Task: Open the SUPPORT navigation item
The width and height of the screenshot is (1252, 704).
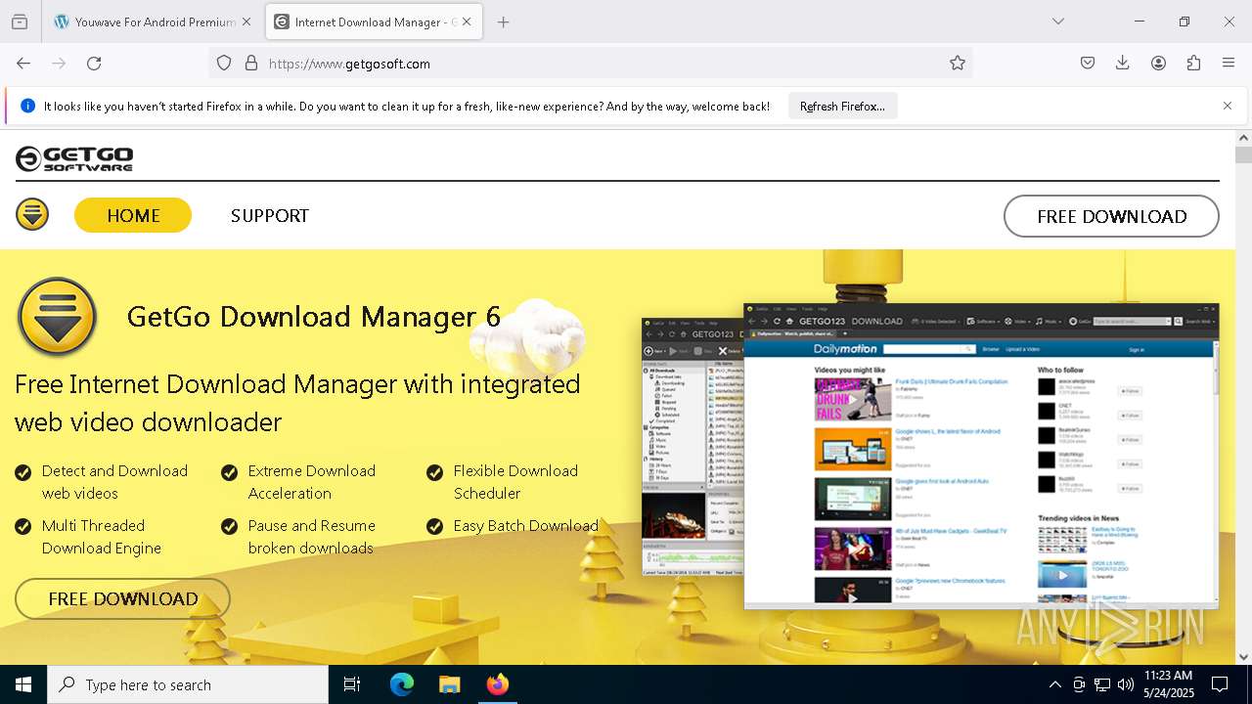Action: pos(270,215)
